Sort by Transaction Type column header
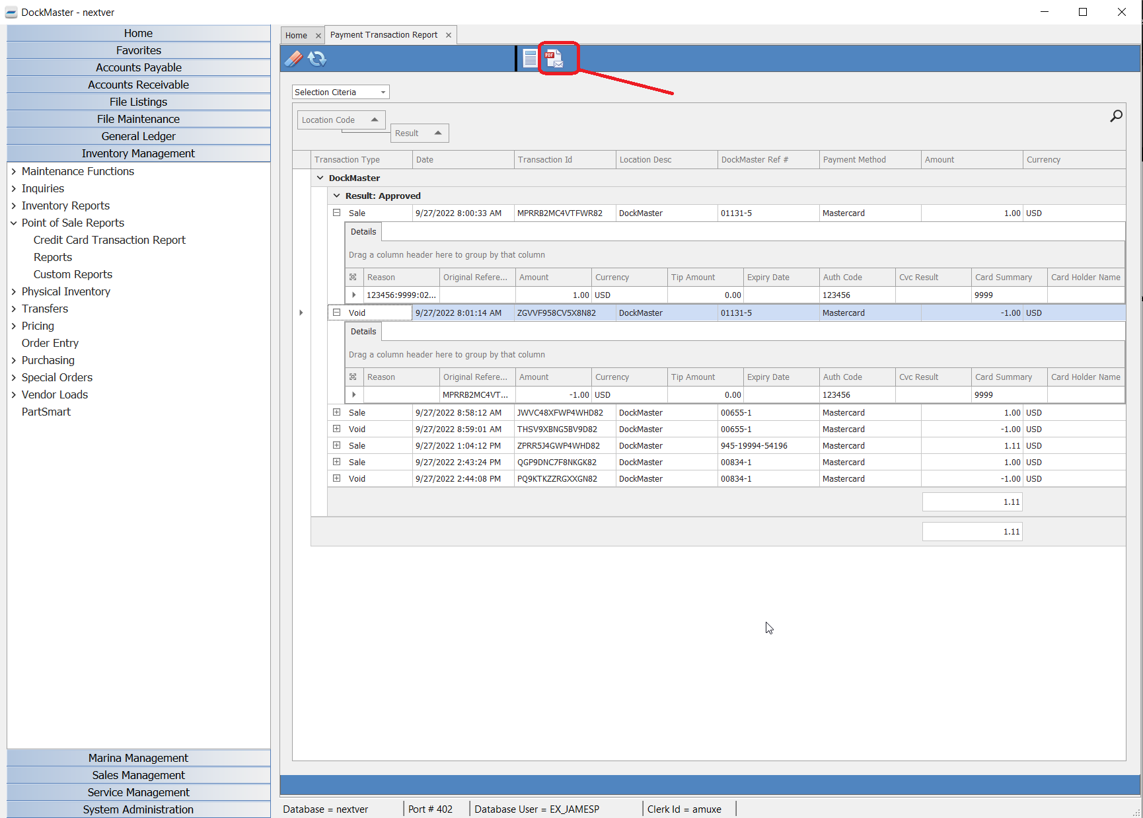The image size is (1143, 818). [x=361, y=160]
